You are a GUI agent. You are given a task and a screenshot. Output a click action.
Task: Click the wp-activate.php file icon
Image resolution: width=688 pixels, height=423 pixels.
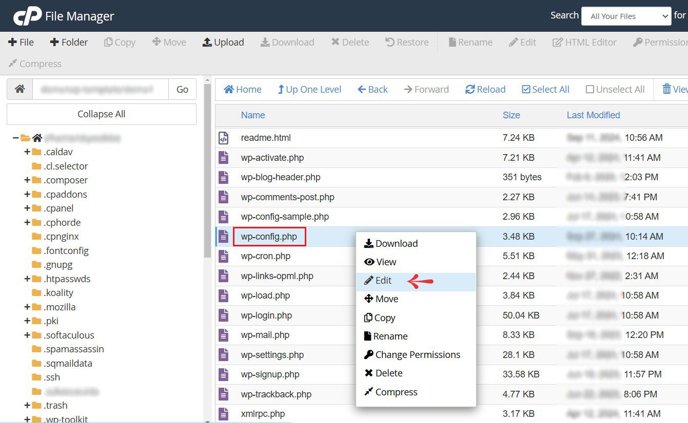[223, 158]
